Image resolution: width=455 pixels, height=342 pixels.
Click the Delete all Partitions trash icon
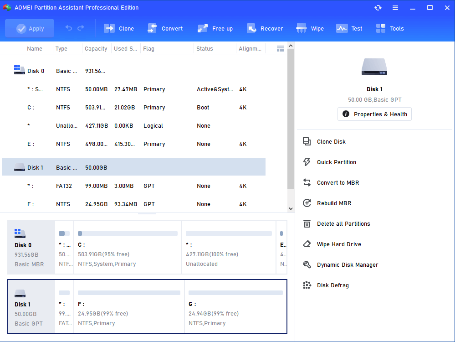tap(307, 223)
